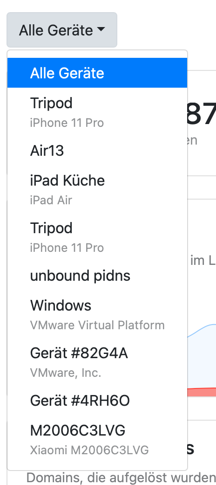Viewport: 216px width, 485px height.
Task: Click the red band in the chart
Action: pos(202,392)
